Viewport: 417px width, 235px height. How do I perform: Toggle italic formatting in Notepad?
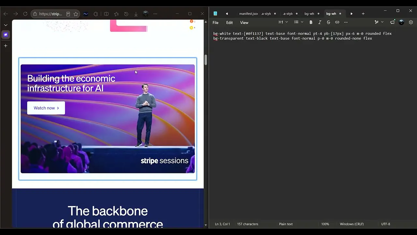tap(320, 22)
